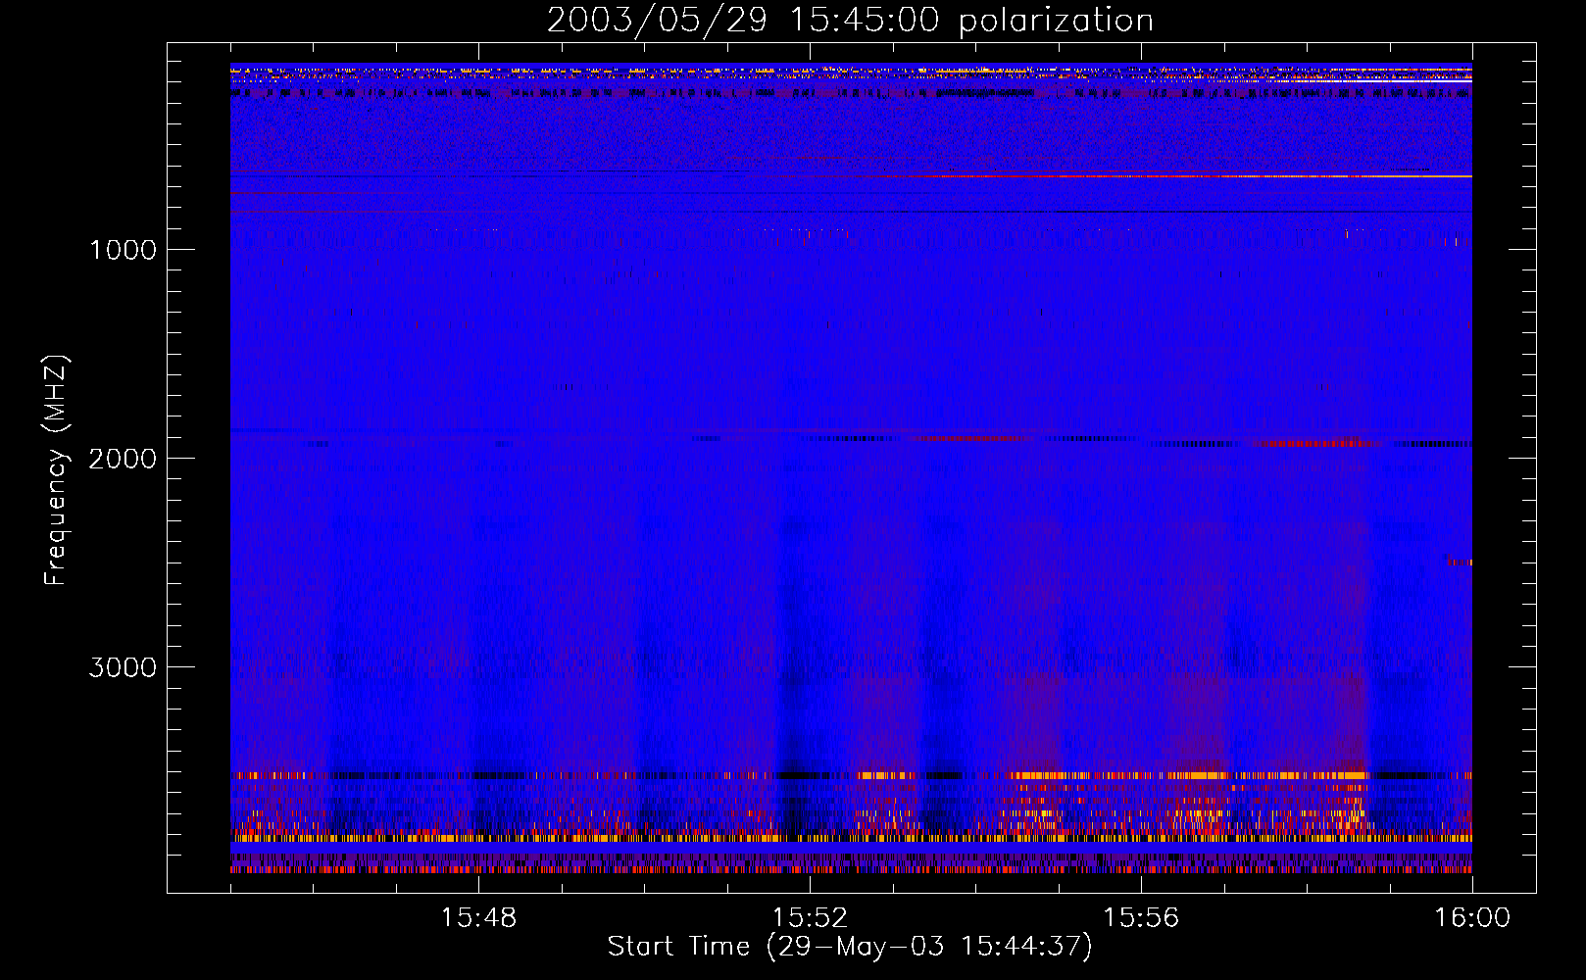This screenshot has width=1586, height=980.
Task: Select the '3000' frequency axis label
Action: [123, 667]
